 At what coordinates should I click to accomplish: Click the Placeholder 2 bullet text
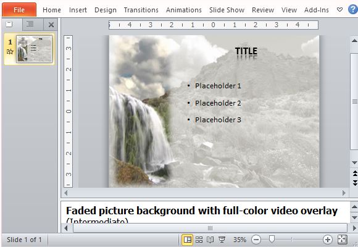pos(218,103)
